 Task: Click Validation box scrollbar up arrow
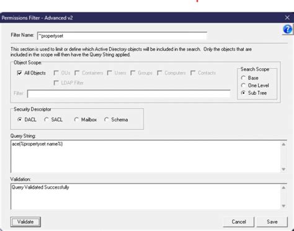tap(283, 188)
